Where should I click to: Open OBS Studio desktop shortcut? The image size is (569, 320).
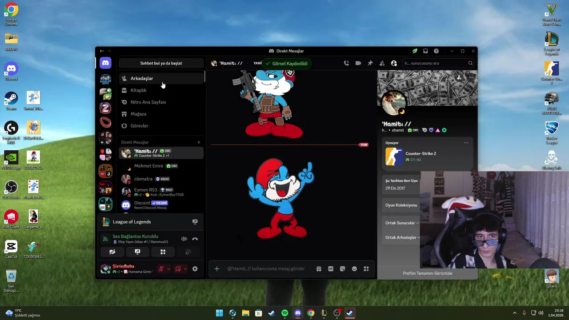pos(11,190)
